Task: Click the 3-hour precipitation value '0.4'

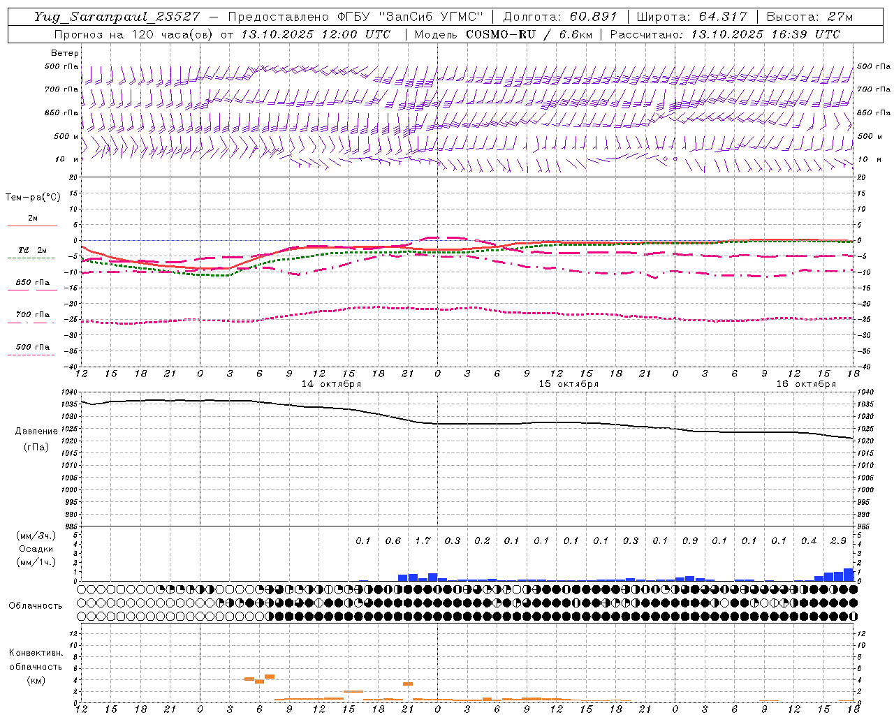Action: coord(809,541)
